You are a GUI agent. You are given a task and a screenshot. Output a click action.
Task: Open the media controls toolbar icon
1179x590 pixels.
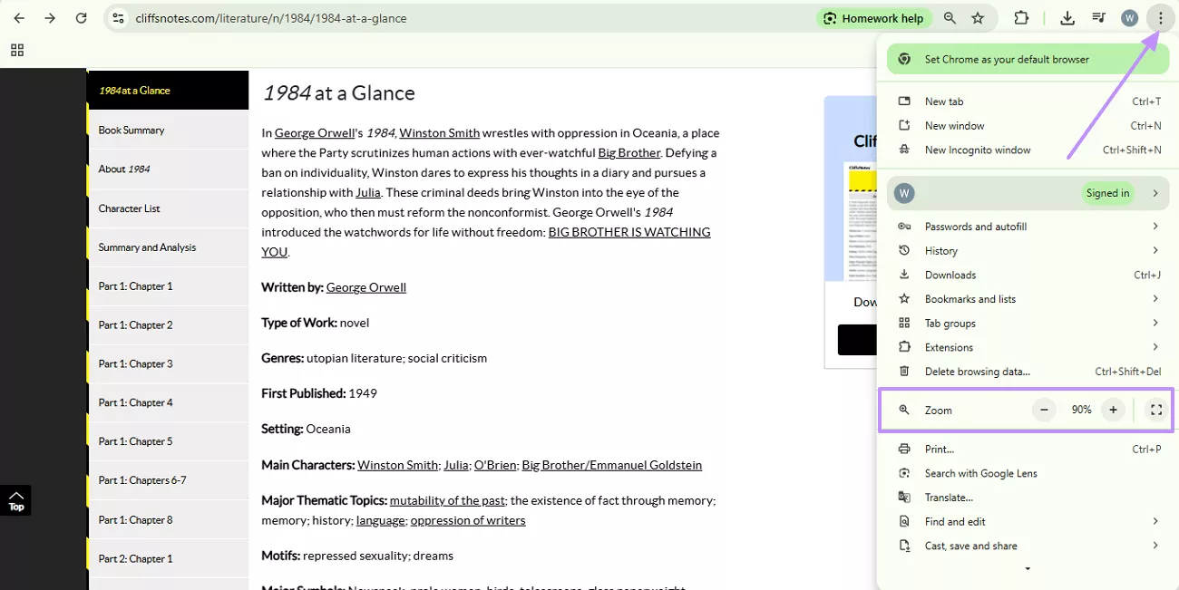coord(1098,17)
